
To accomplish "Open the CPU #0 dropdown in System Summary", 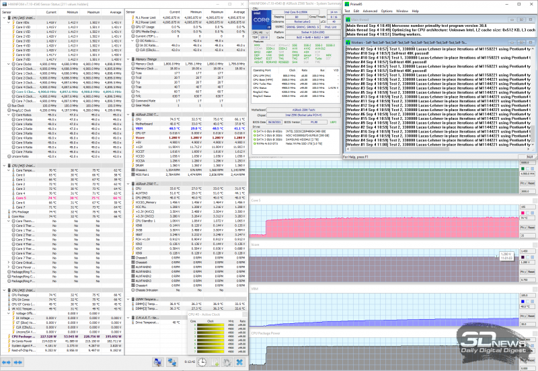I will [260, 32].
